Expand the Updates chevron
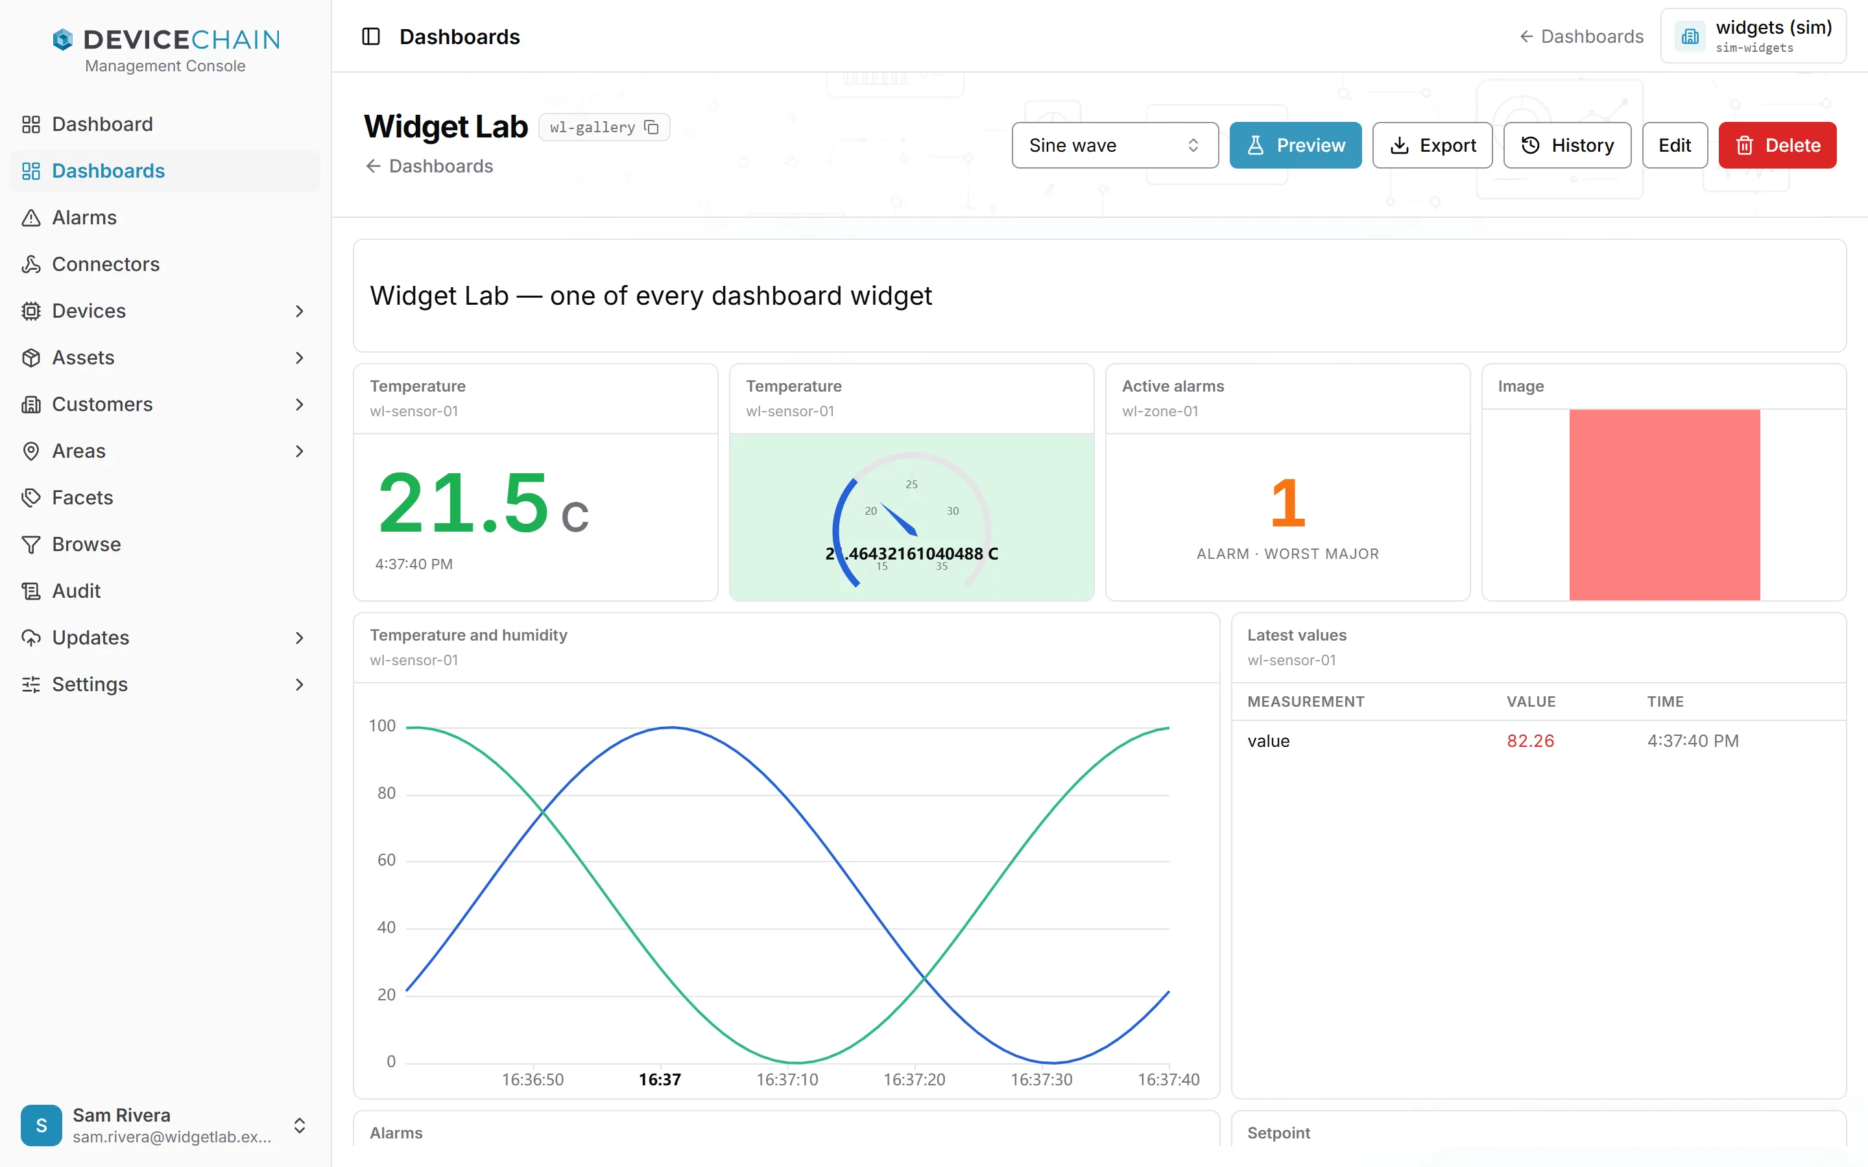This screenshot has width=1868, height=1167. 300,637
